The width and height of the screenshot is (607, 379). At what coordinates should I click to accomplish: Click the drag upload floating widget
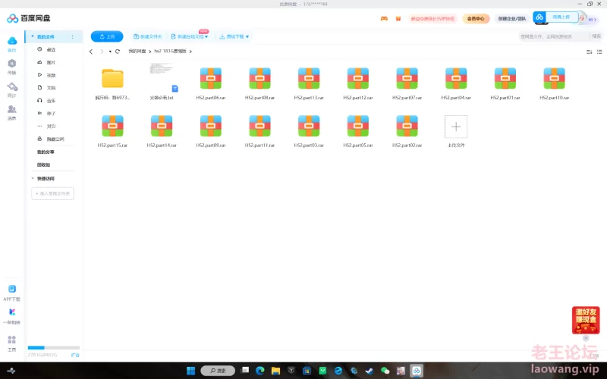point(556,17)
